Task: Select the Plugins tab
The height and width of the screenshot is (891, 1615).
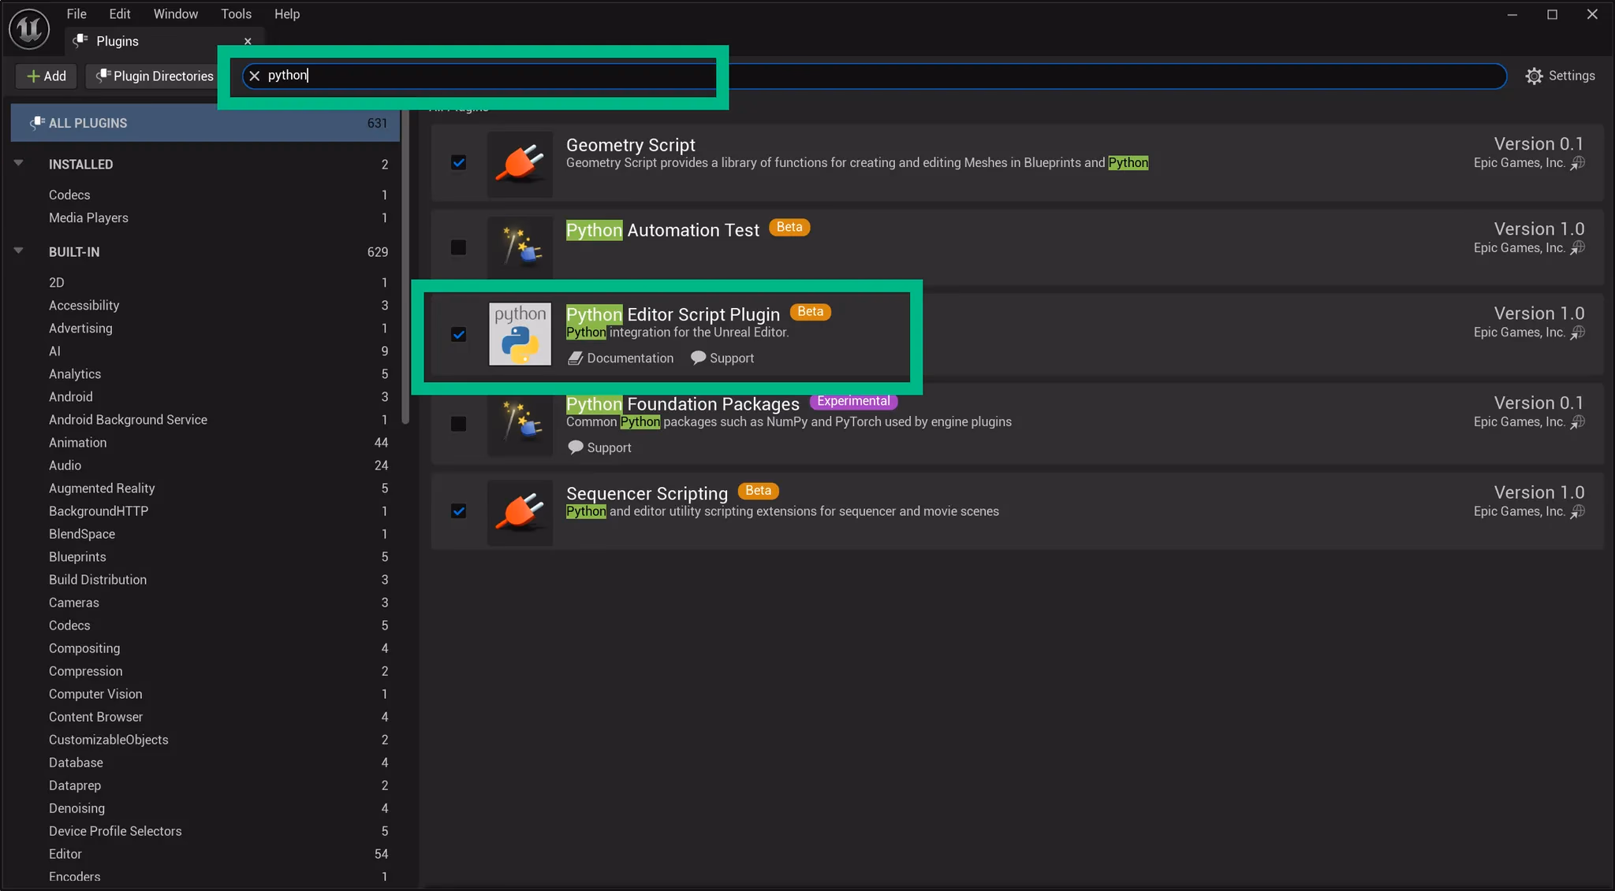Action: pyautogui.click(x=117, y=41)
